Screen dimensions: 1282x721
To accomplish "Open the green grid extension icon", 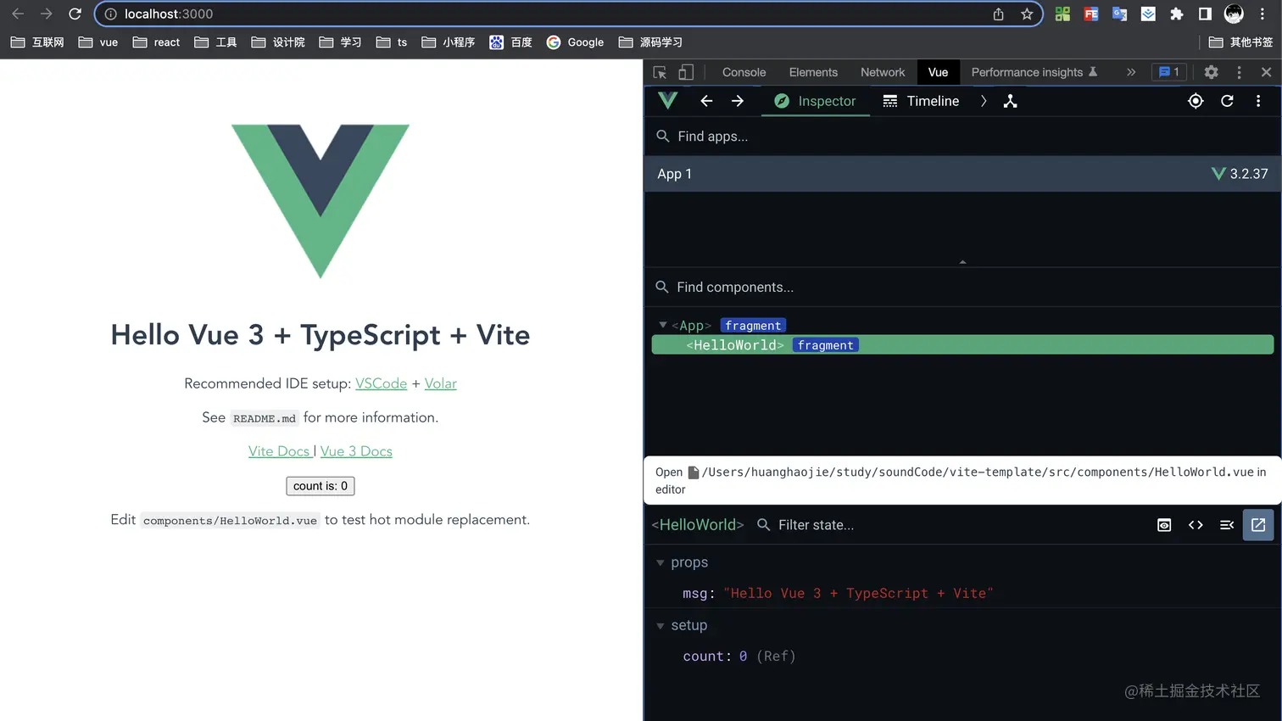I will [1062, 14].
